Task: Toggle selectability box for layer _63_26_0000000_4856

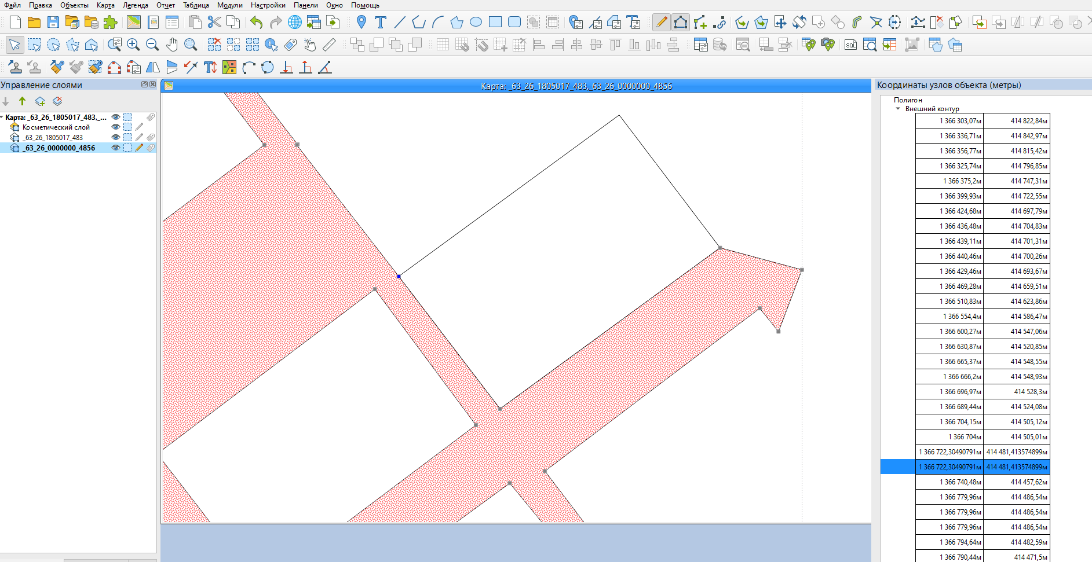Action: (x=127, y=148)
